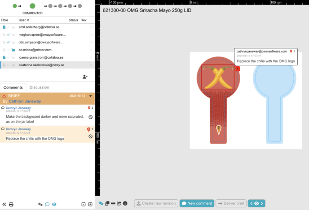Collapse all comments with minus box
Image resolution: width=309 pixels, height=210 pixels.
[x=84, y=204]
